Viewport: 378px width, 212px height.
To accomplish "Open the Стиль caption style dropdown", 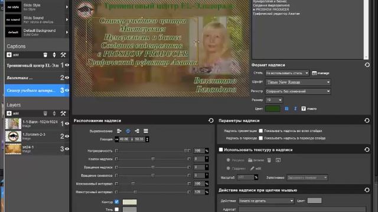I will pos(287,73).
